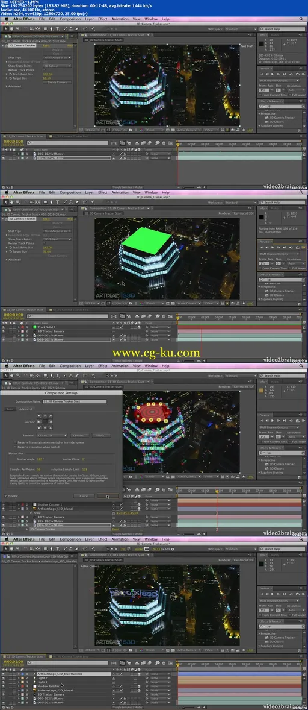The image size is (308, 710).
Task: Click Cancel in the Composition Settings dialog
Action: tap(84, 496)
